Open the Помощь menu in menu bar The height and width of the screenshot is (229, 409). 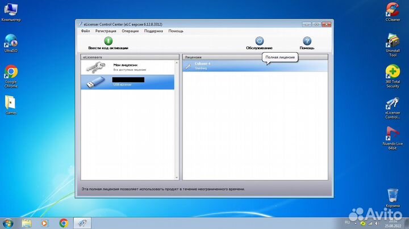point(176,31)
